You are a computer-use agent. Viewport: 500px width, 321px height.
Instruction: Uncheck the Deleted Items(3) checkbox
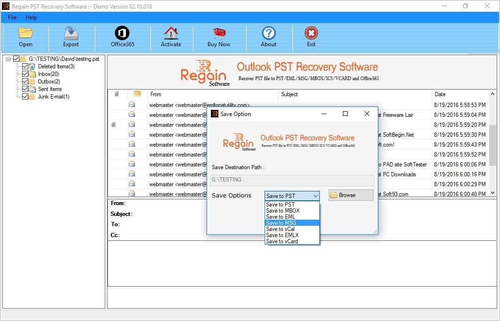(x=25, y=66)
